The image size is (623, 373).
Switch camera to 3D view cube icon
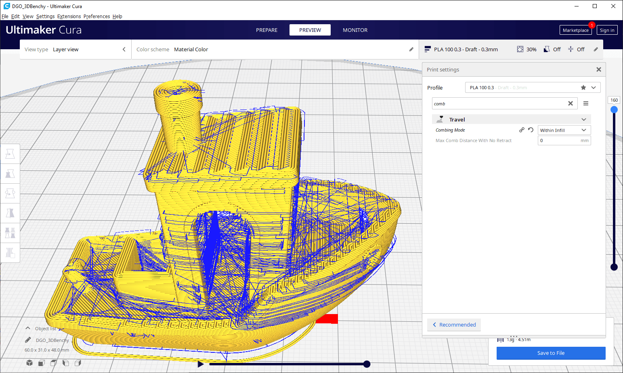tap(29, 363)
